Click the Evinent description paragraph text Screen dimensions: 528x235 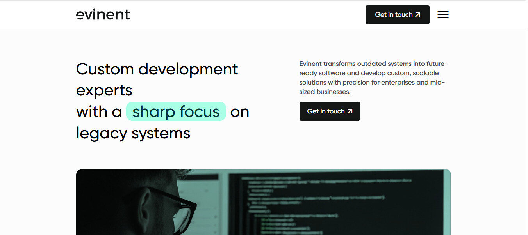373,78
